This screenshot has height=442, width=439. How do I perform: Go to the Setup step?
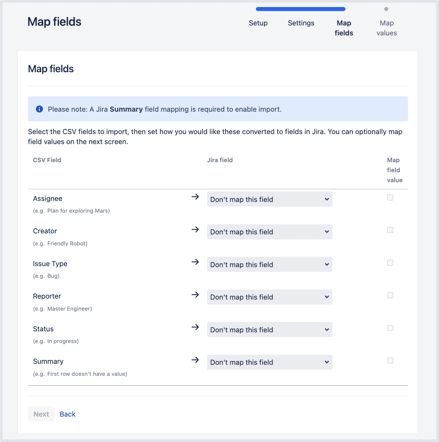pos(258,23)
